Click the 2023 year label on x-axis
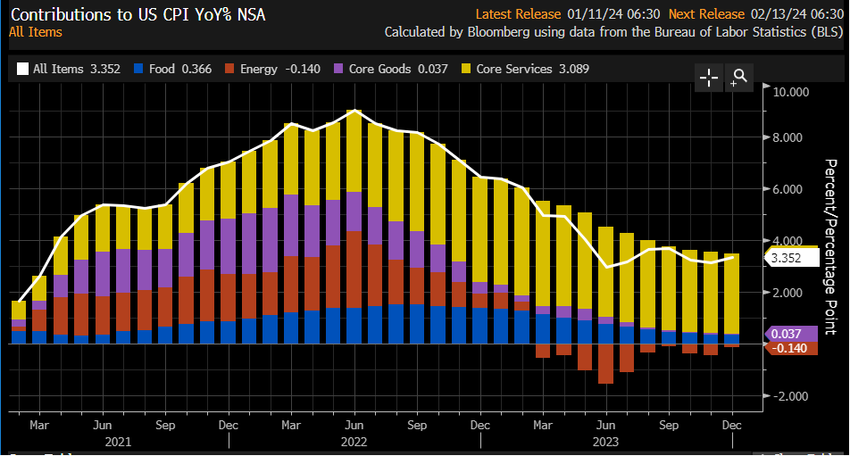 click(605, 442)
